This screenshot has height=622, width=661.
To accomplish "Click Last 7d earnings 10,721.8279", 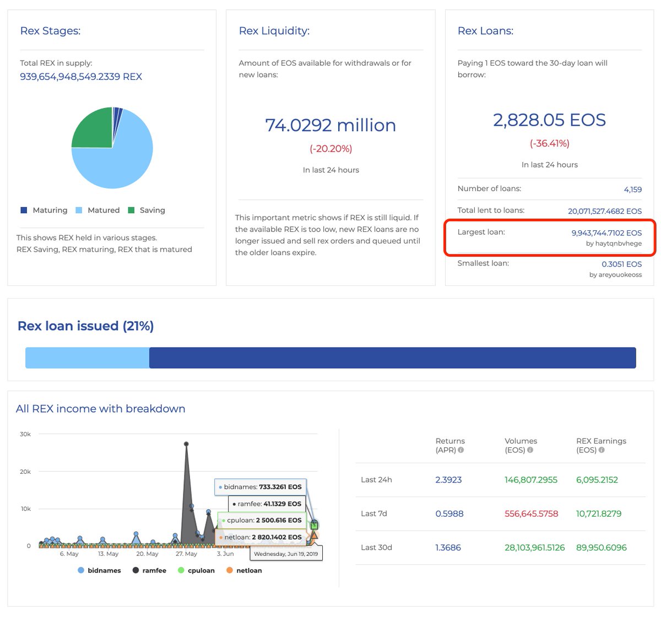I will pyautogui.click(x=599, y=513).
